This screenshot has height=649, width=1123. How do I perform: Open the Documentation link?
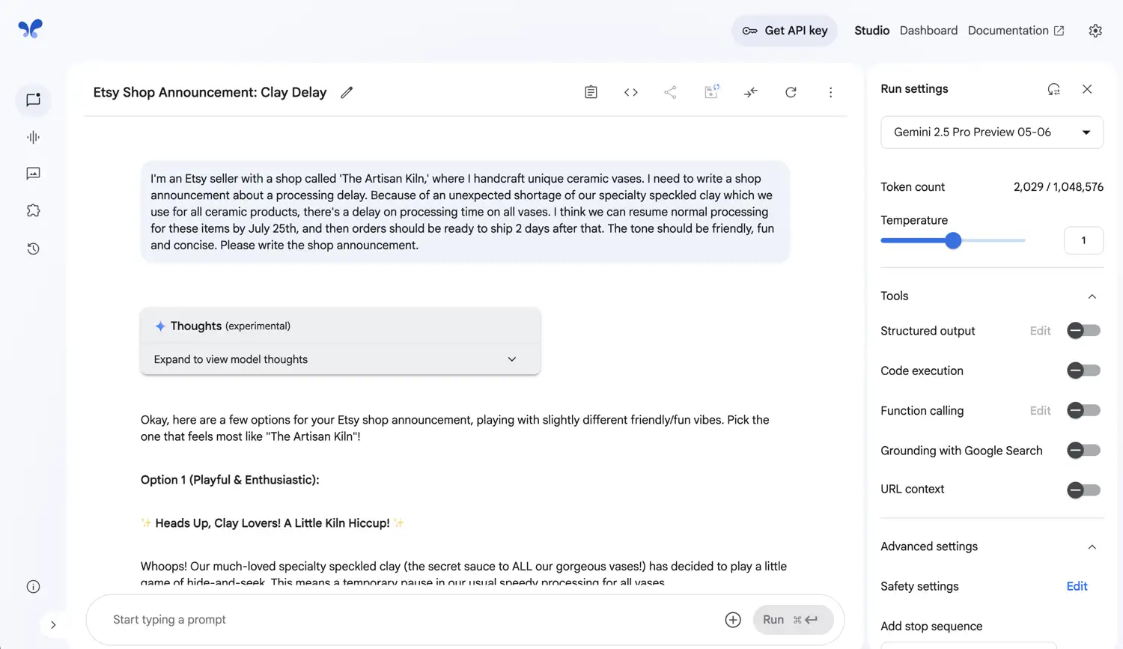(x=1016, y=31)
